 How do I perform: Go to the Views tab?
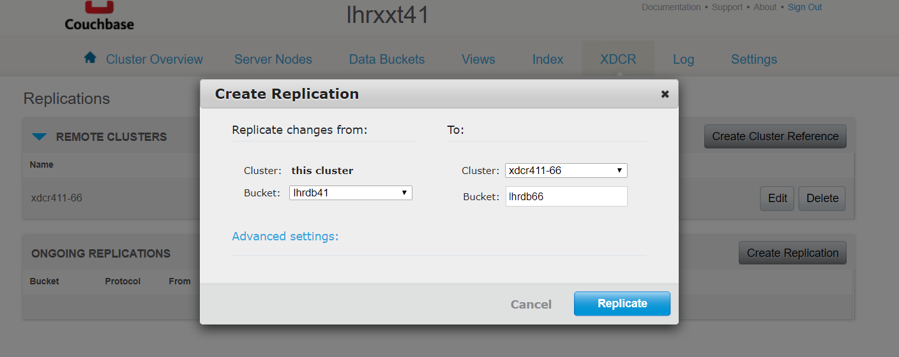478,59
